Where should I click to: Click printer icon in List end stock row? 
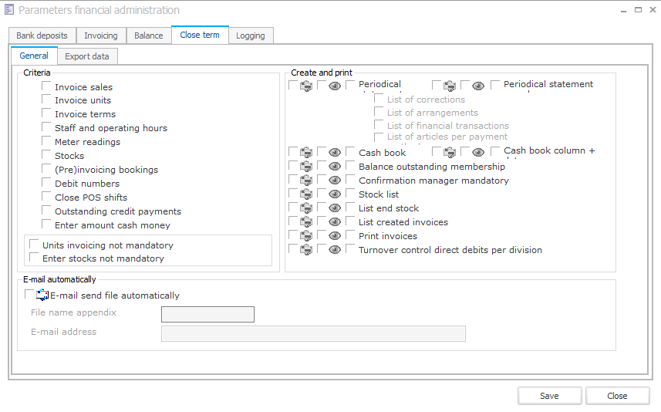306,208
